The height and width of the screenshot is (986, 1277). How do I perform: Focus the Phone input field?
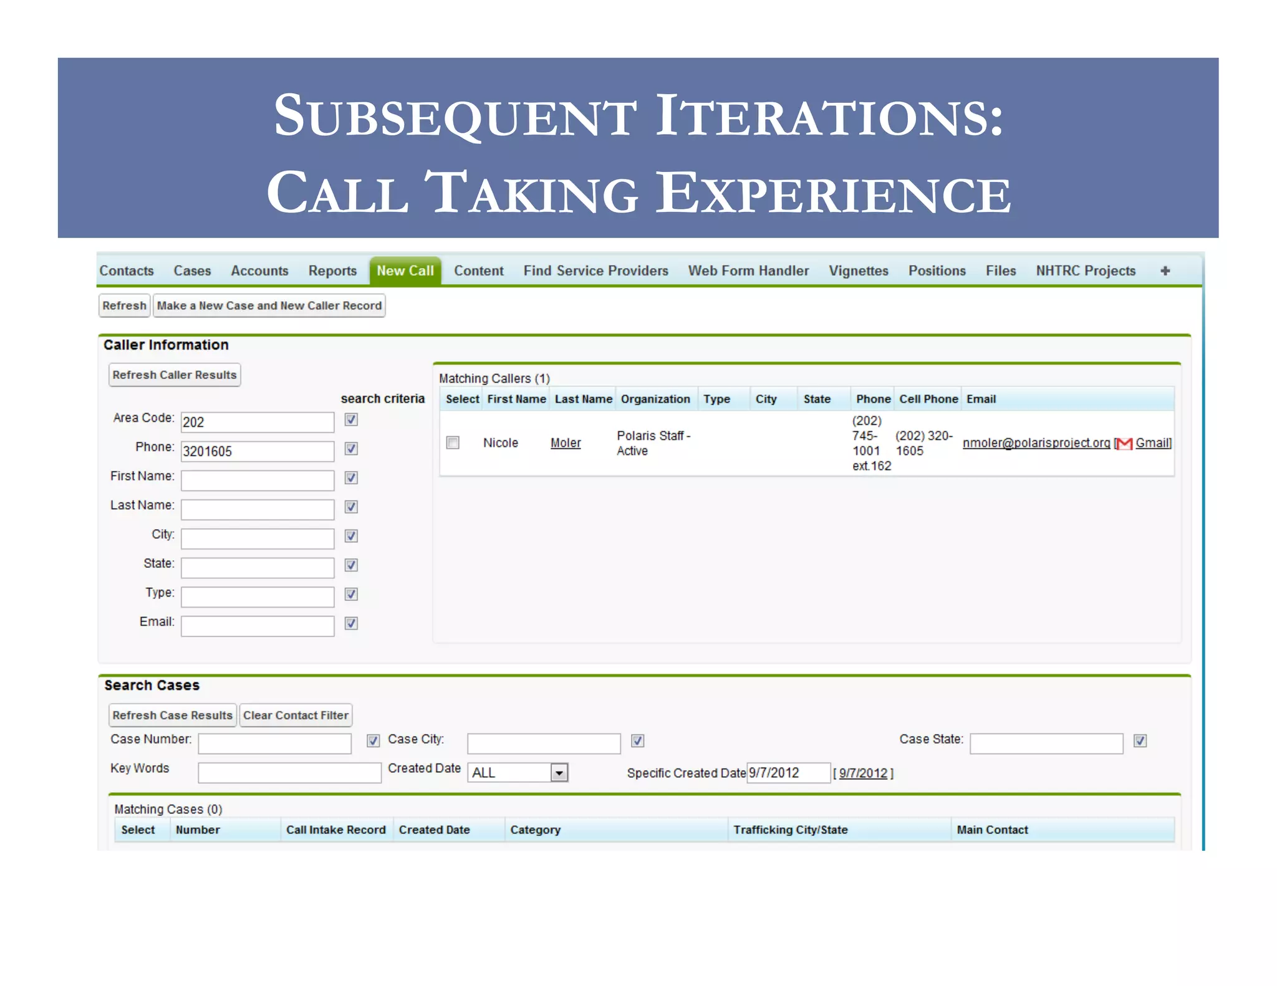point(258,451)
